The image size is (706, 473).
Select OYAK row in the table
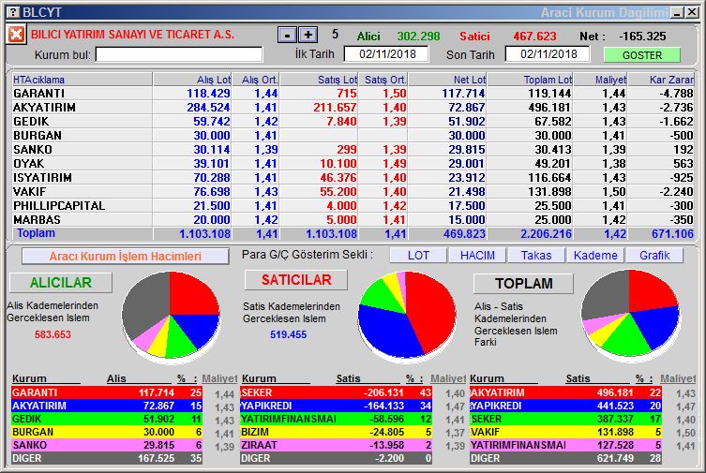[x=353, y=164]
